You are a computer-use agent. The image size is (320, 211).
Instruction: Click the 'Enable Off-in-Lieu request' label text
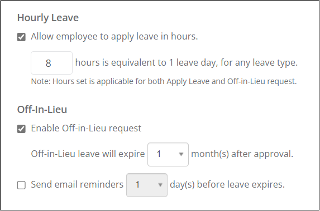tap(86, 129)
